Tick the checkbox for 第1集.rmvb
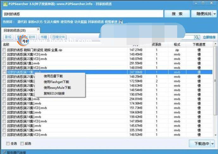The height and width of the screenshot is (154, 218). coord(4,63)
